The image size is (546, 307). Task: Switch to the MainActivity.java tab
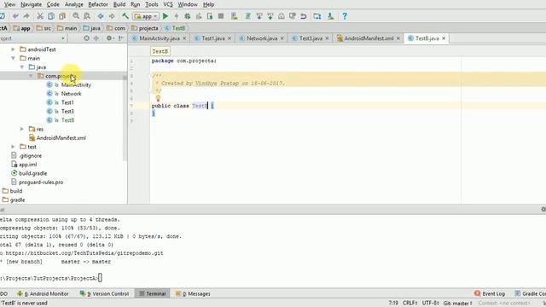(x=160, y=38)
